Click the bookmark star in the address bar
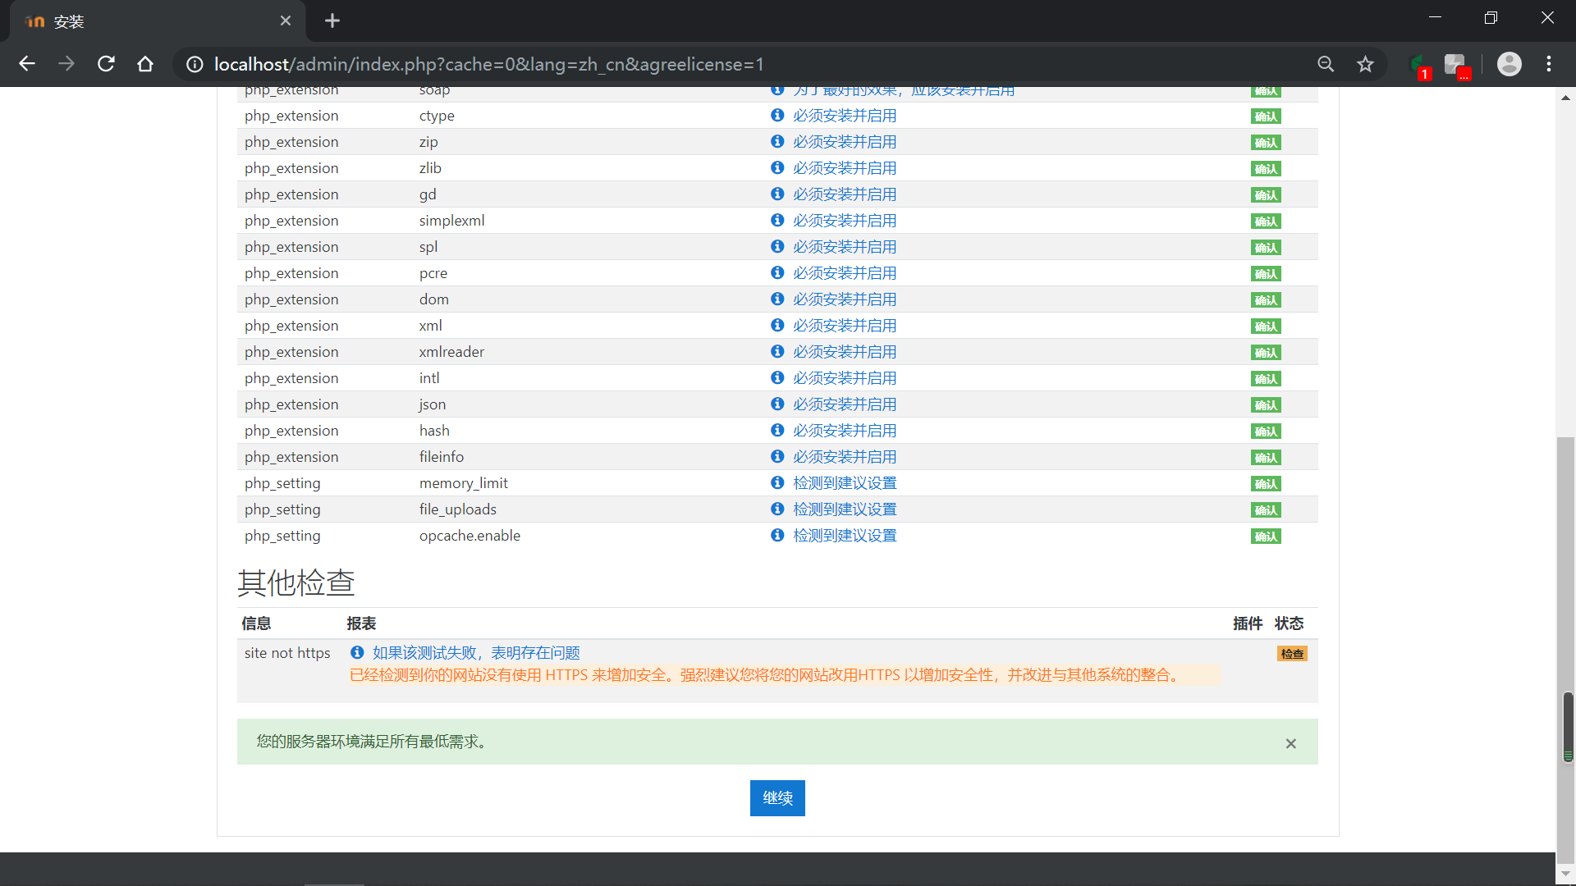Viewport: 1576px width, 886px height. click(1365, 64)
